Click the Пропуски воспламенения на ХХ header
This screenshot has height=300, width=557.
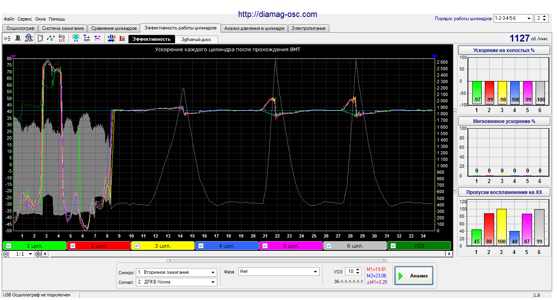504,192
